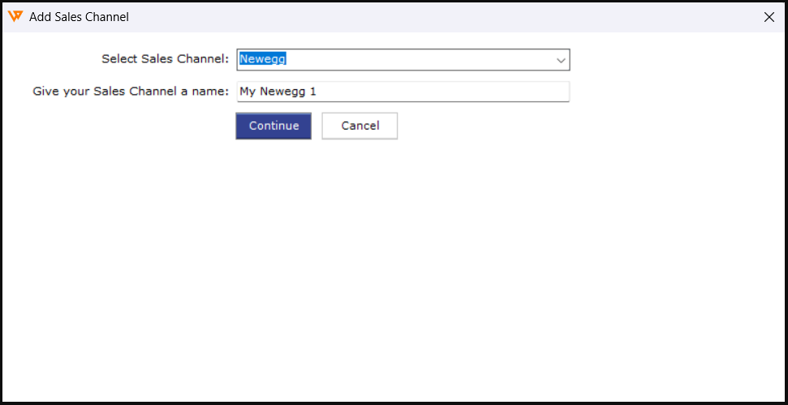Place cursor in "My Newegg 1" text
The height and width of the screenshot is (405, 788).
point(278,92)
